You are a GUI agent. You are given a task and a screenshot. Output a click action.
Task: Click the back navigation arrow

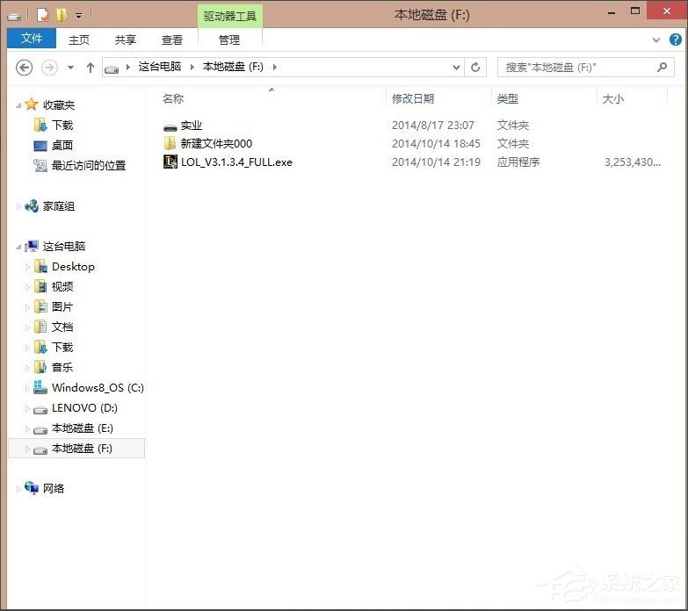click(25, 68)
